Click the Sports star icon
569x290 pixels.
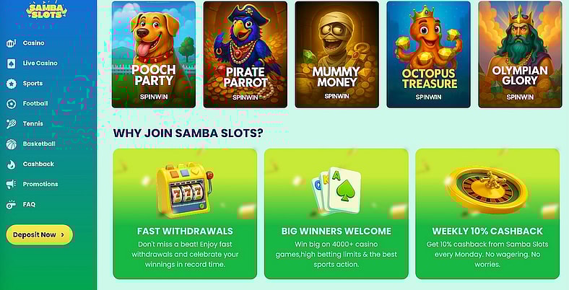[x=12, y=84]
